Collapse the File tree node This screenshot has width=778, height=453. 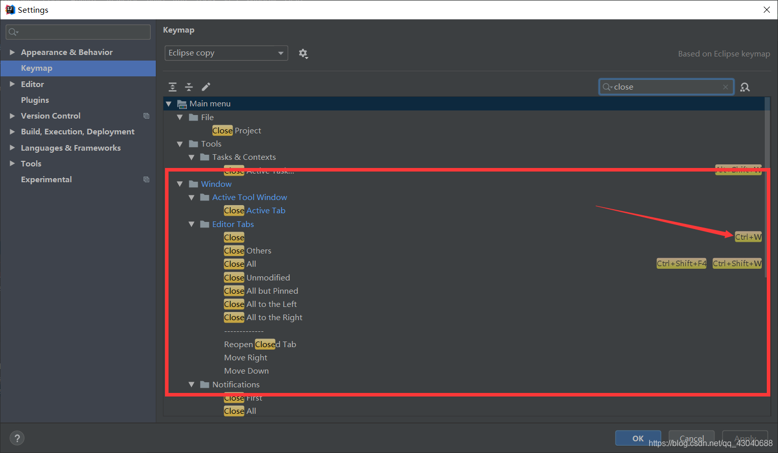[x=180, y=118]
